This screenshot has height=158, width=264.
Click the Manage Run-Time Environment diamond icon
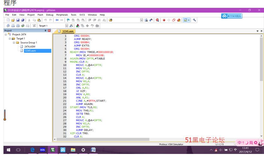[87, 26]
